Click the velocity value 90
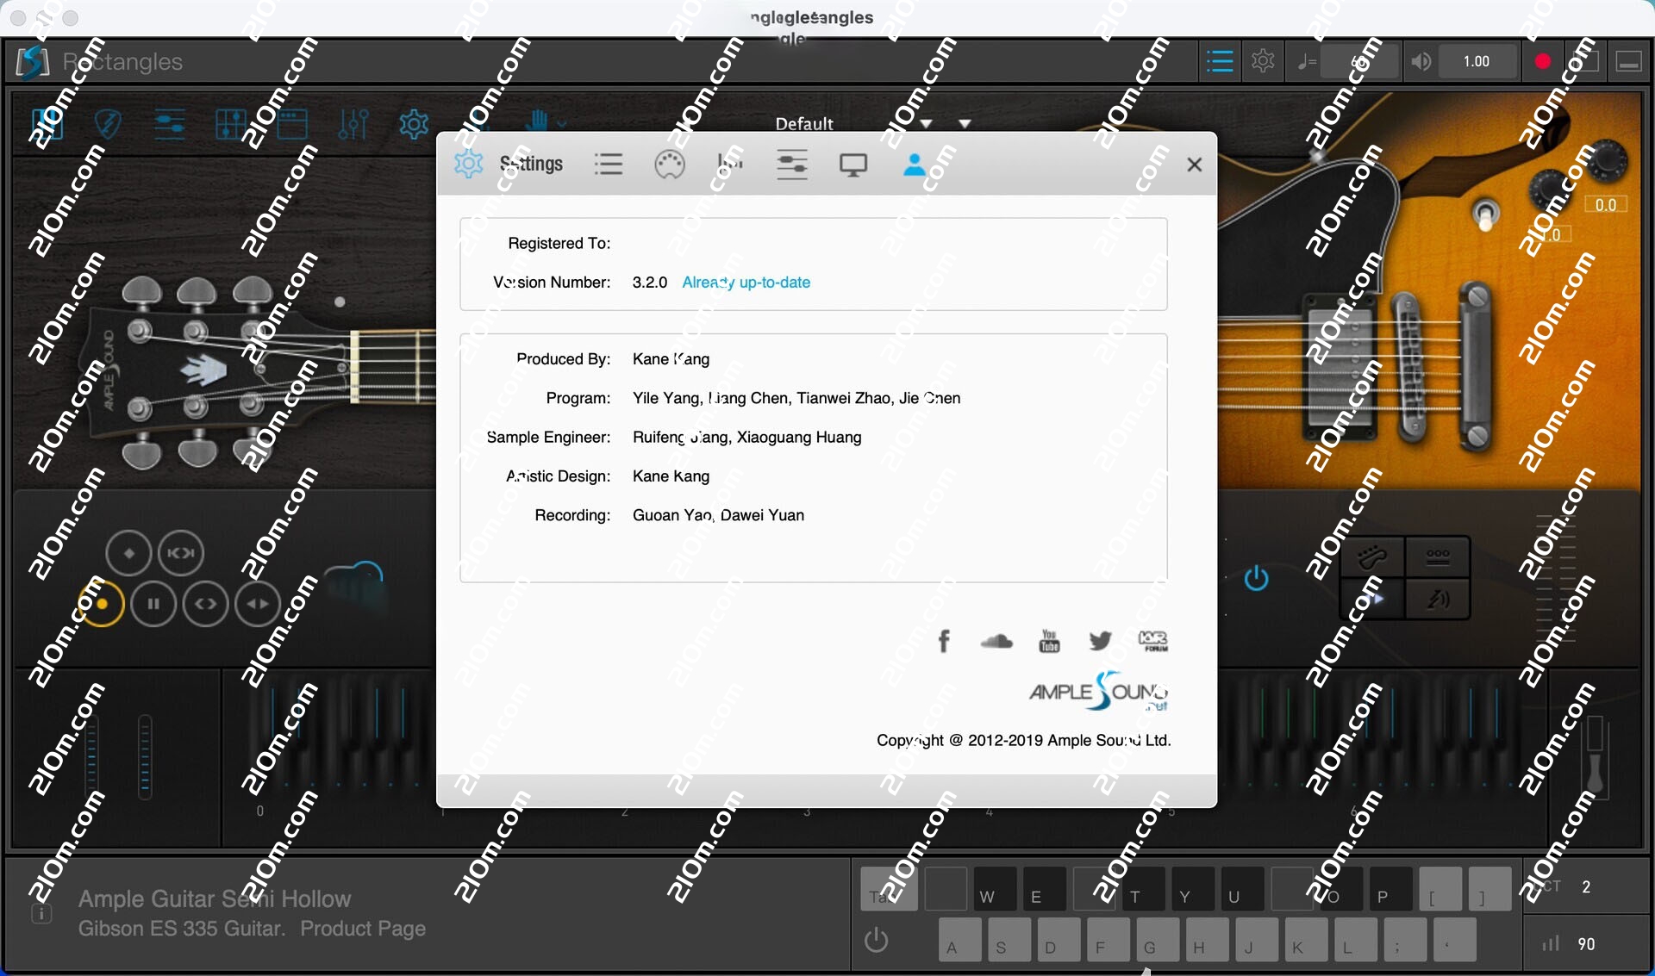Image resolution: width=1655 pixels, height=976 pixels. coord(1587,944)
